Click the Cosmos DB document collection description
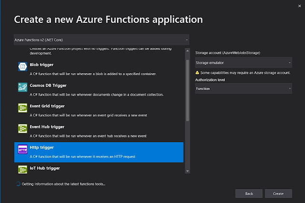The image size is (305, 203). (x=96, y=95)
